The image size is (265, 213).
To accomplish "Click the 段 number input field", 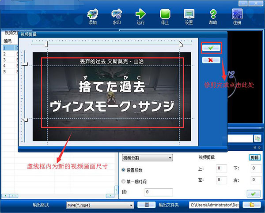I will pyautogui.click(x=159, y=192).
